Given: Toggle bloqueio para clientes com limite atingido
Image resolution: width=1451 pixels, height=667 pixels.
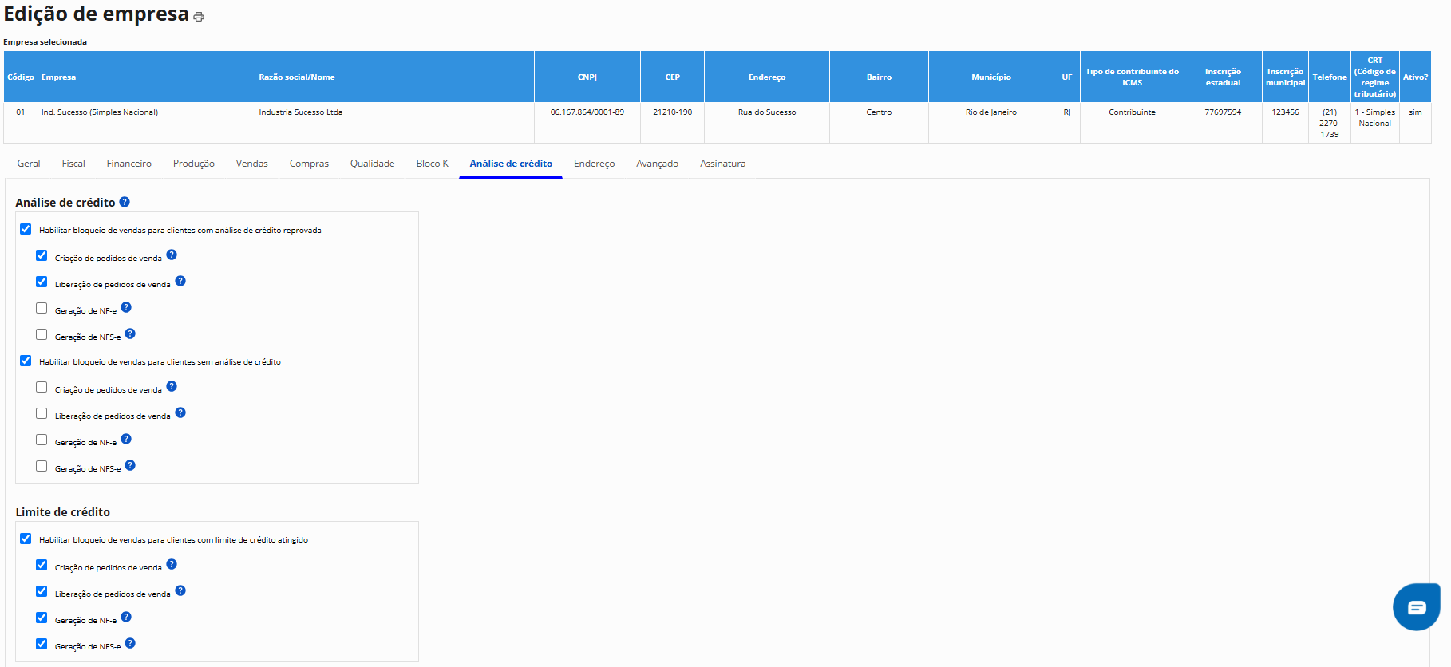Looking at the screenshot, I should pos(26,539).
